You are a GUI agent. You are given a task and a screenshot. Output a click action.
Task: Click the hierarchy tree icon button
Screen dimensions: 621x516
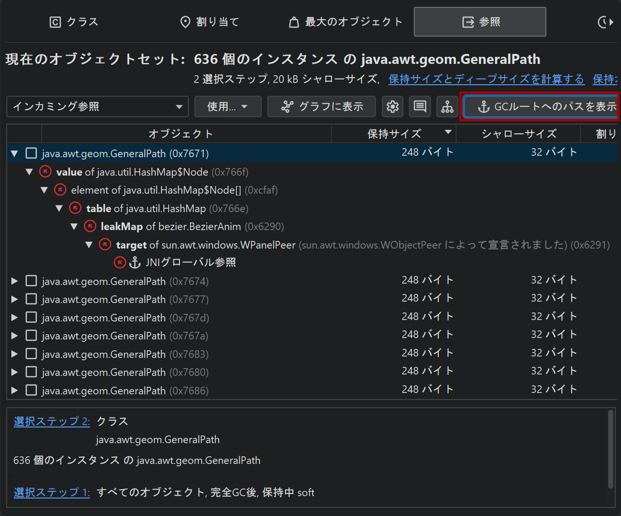pos(447,107)
